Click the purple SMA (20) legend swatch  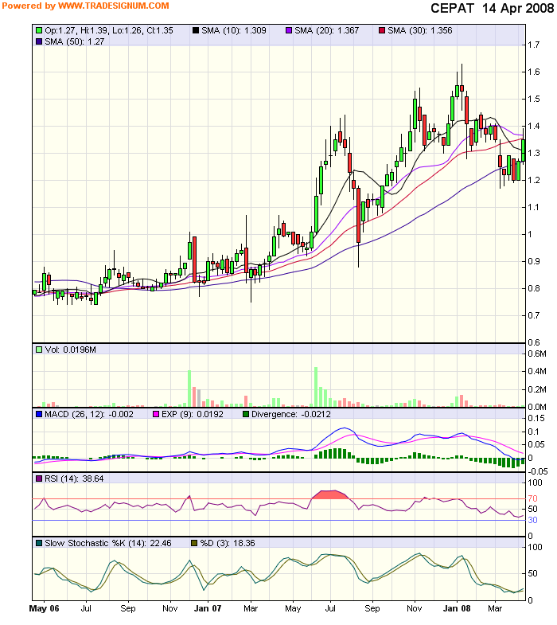tap(289, 30)
